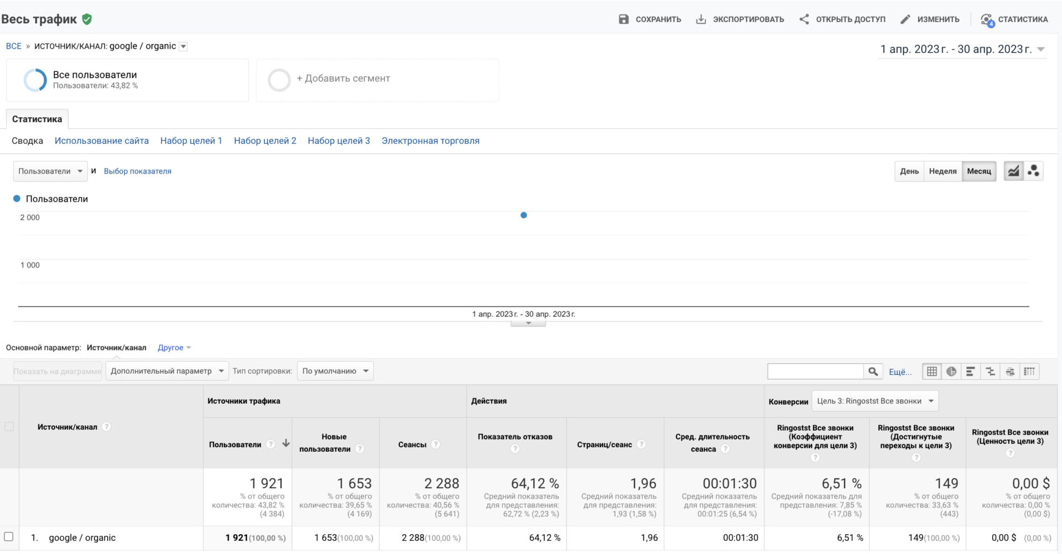The image size is (1062, 554).
Task: Select the Неделя time granularity button
Action: (x=943, y=171)
